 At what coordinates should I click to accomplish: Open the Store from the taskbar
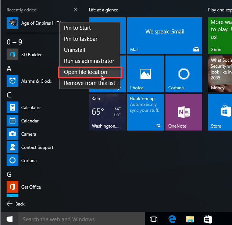click(x=208, y=219)
